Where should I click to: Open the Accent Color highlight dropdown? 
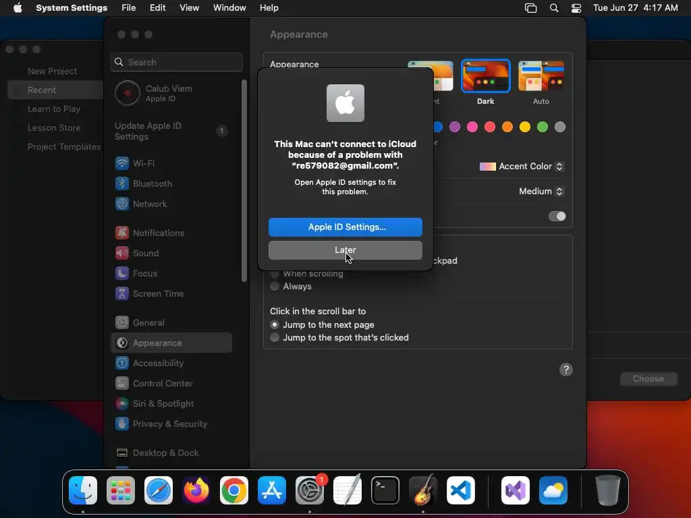(x=522, y=167)
